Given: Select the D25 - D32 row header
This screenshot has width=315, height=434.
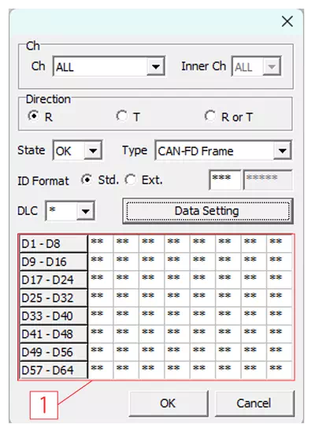Looking at the screenshot, I should [54, 298].
